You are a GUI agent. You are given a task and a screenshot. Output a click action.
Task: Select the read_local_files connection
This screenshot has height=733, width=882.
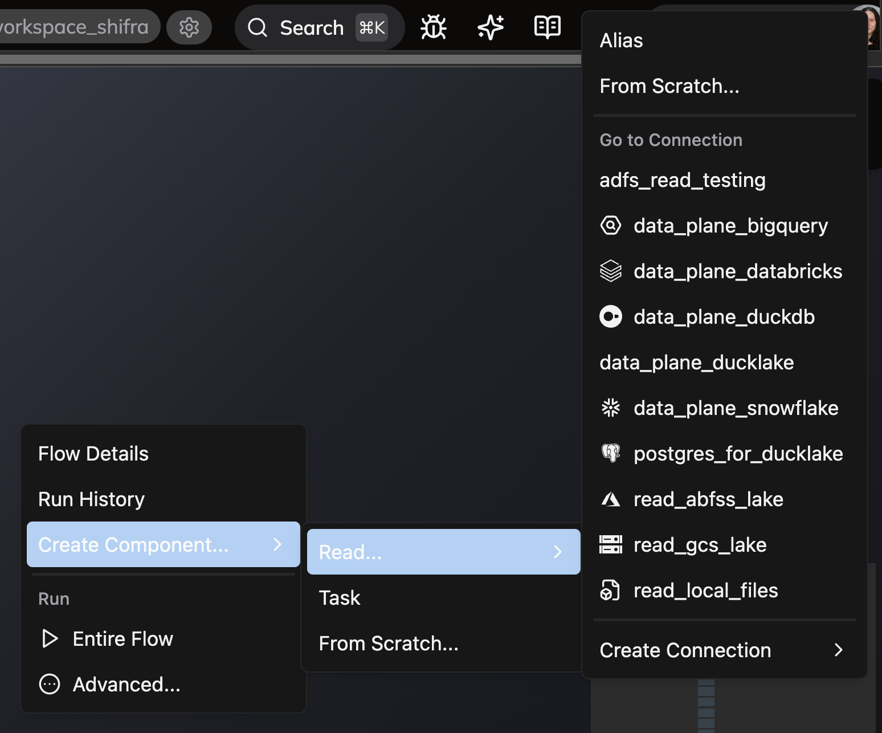point(724,590)
